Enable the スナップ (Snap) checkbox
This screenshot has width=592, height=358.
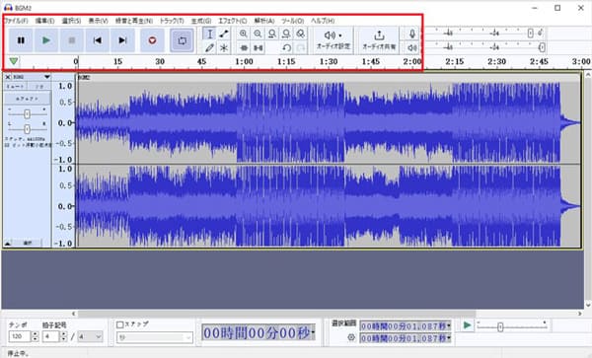pos(120,324)
